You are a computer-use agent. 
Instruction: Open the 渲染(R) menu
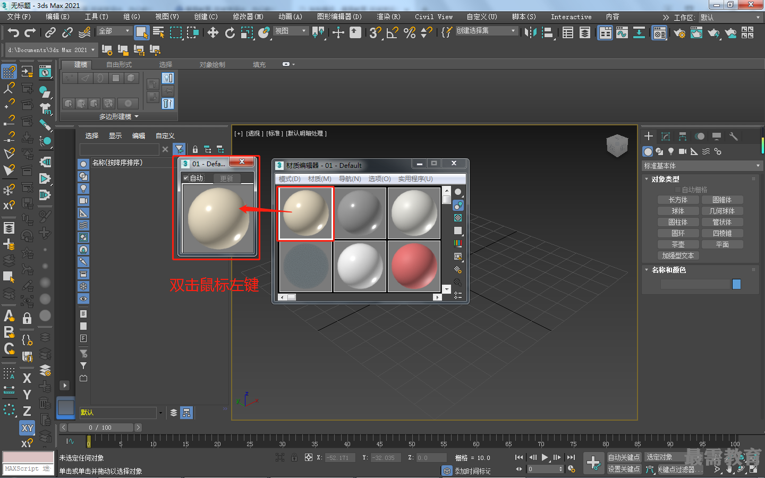tap(388, 17)
